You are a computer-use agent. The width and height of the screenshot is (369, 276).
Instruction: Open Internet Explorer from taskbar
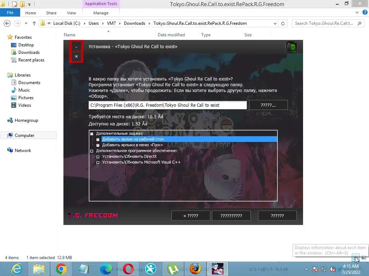click(17, 269)
